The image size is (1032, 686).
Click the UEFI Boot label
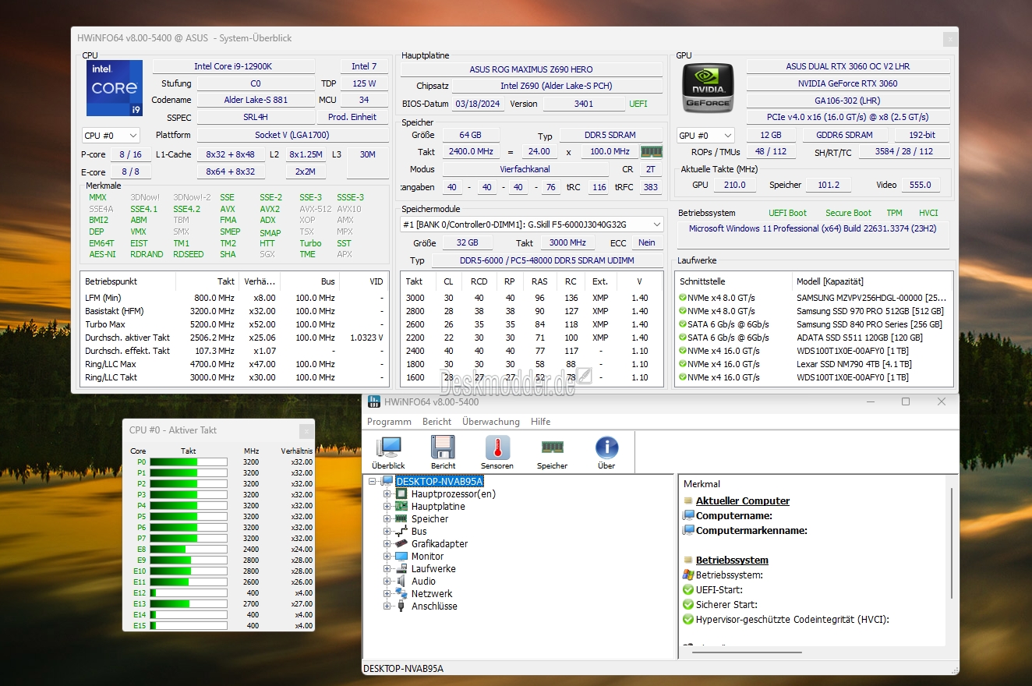[x=787, y=213]
